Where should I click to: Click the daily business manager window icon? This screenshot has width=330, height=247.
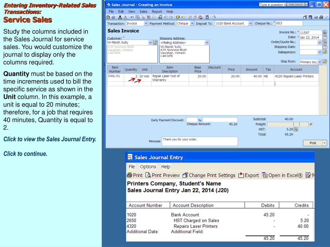[x=113, y=17]
